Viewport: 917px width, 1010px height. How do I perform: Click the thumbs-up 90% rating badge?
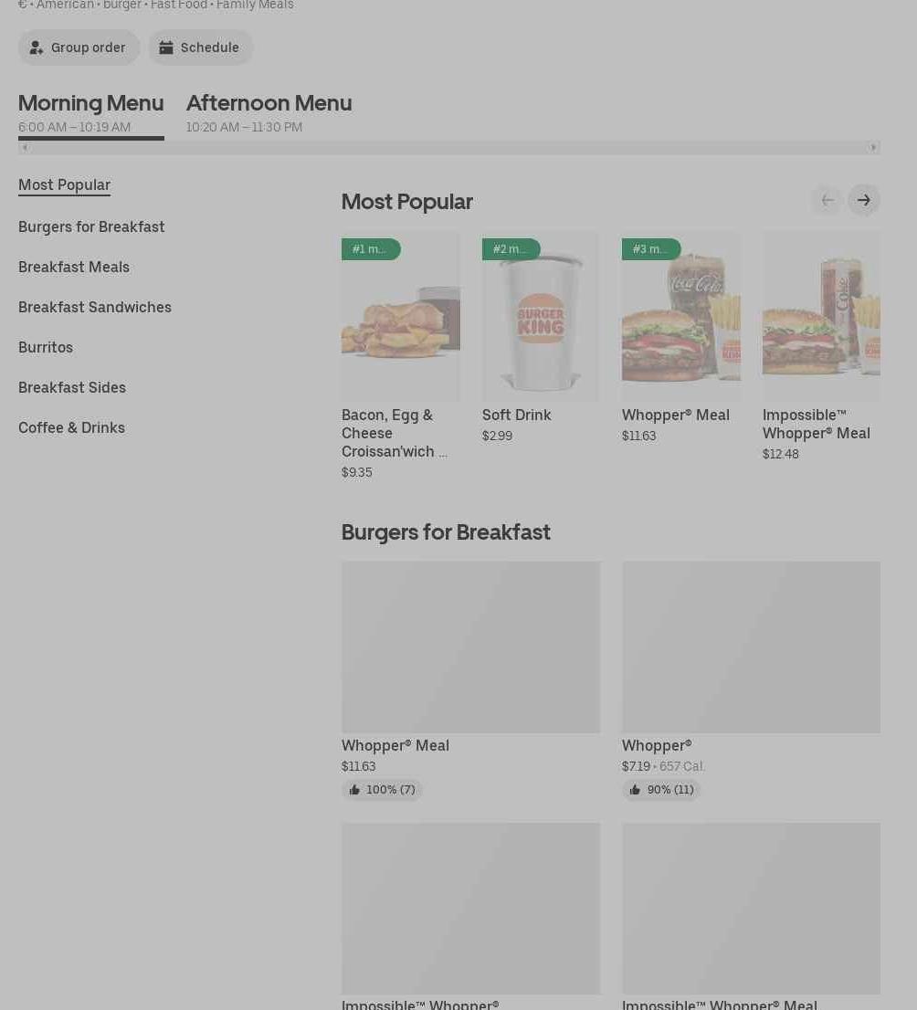tap(661, 790)
